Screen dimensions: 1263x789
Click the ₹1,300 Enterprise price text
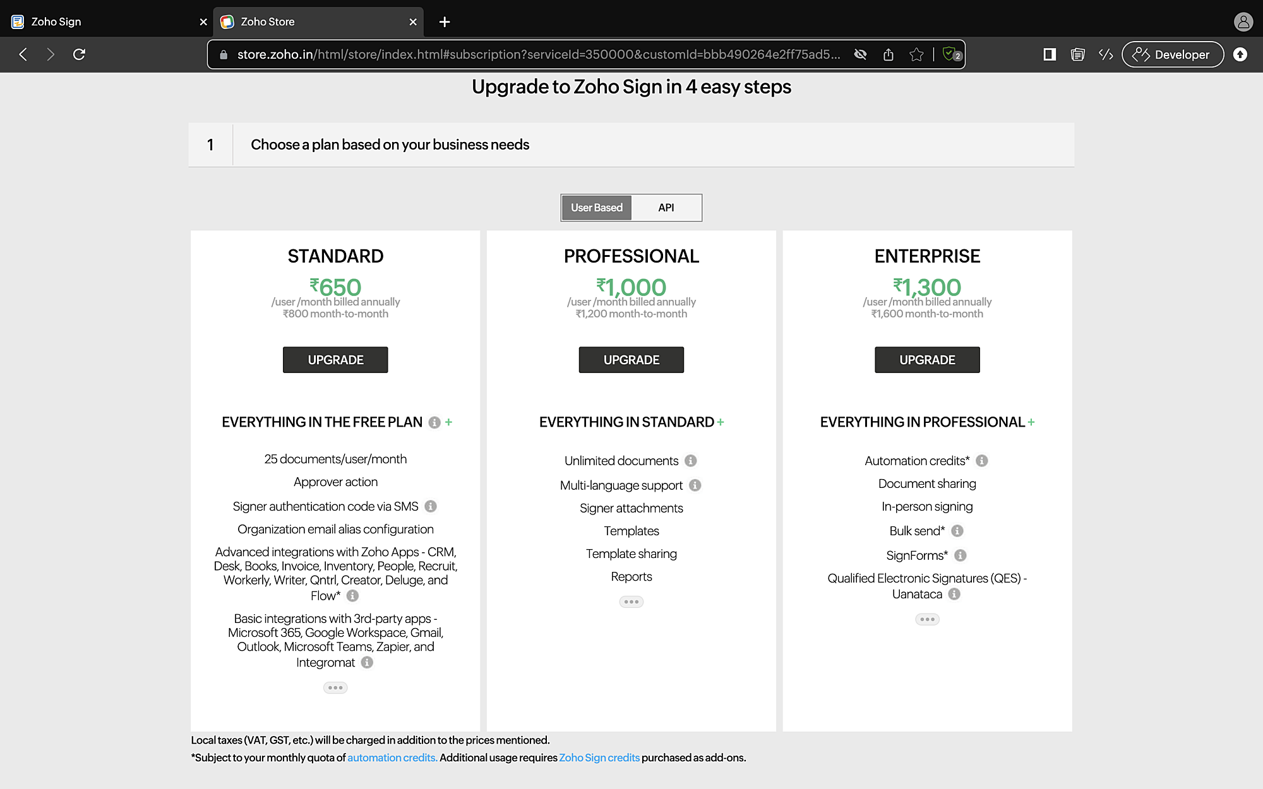927,287
